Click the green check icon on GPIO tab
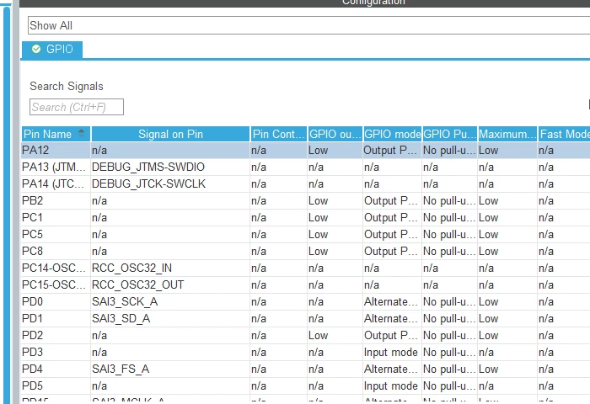This screenshot has width=590, height=404. click(36, 49)
